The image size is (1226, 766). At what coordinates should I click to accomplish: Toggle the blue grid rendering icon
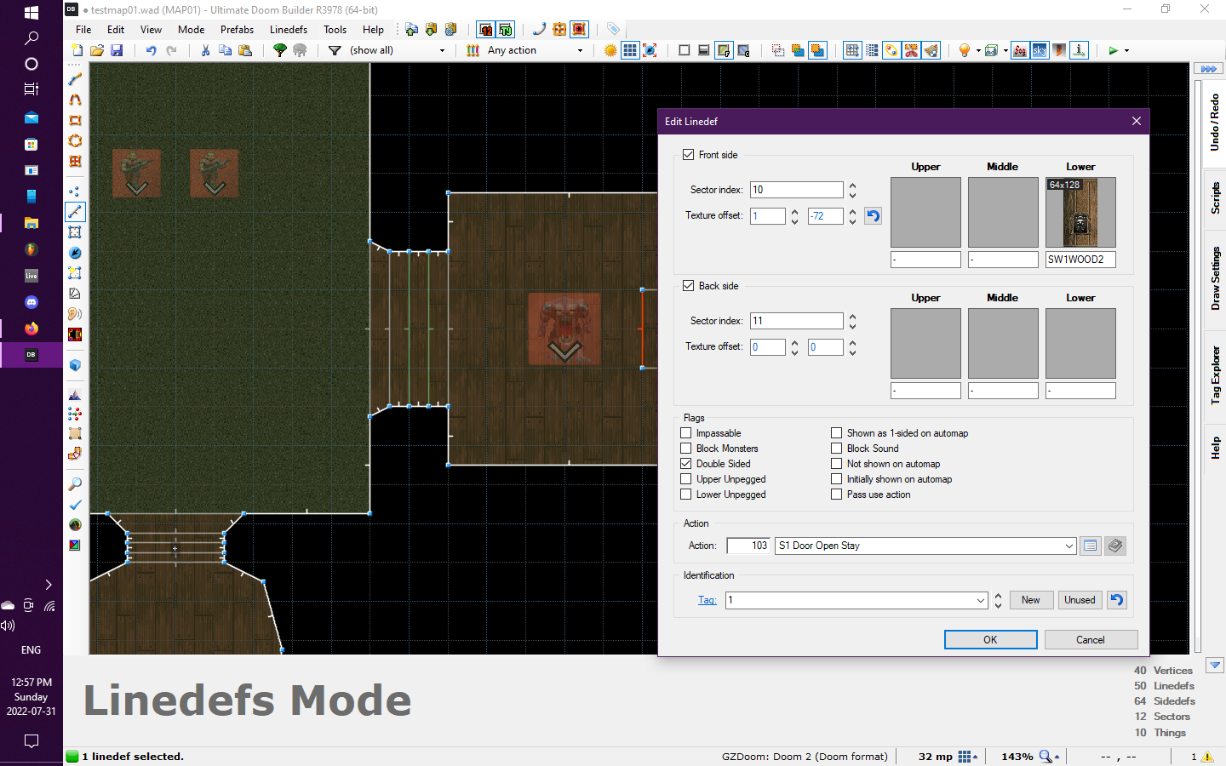point(630,51)
